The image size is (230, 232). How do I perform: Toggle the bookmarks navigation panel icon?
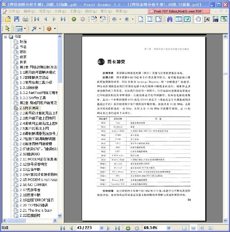(179, 19)
